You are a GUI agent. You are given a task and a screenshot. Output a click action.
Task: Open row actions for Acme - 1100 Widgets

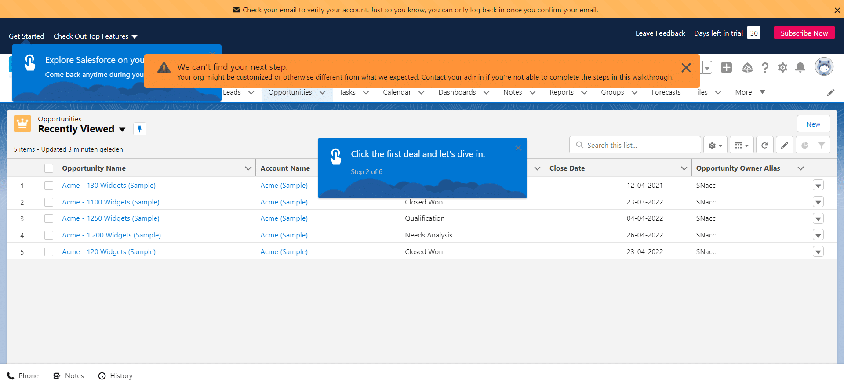(x=818, y=202)
